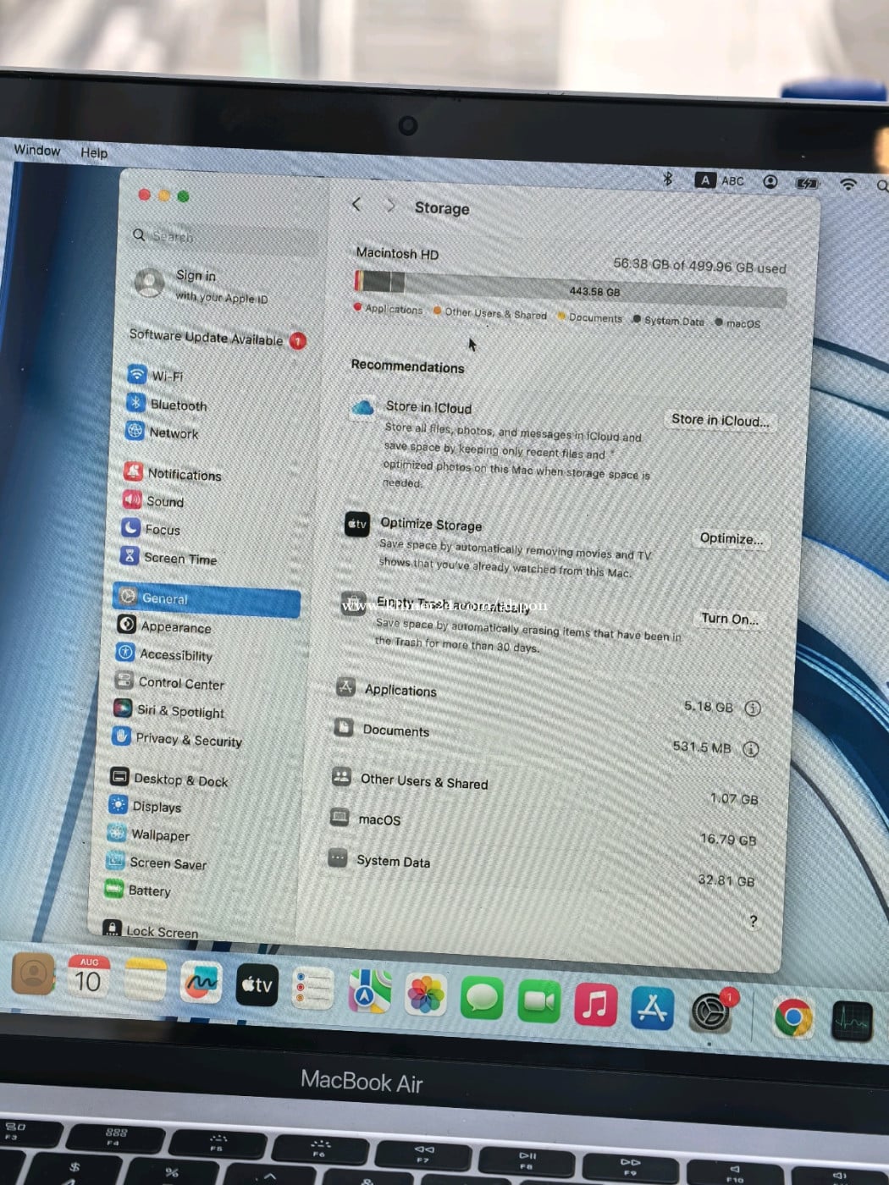Click Bluetooth icon in menu bar
The image size is (889, 1185).
pyautogui.click(x=667, y=178)
